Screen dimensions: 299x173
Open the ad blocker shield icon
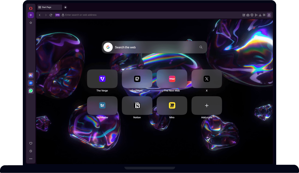252,15
